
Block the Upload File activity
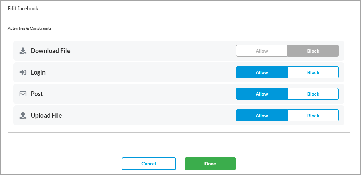pos(313,116)
